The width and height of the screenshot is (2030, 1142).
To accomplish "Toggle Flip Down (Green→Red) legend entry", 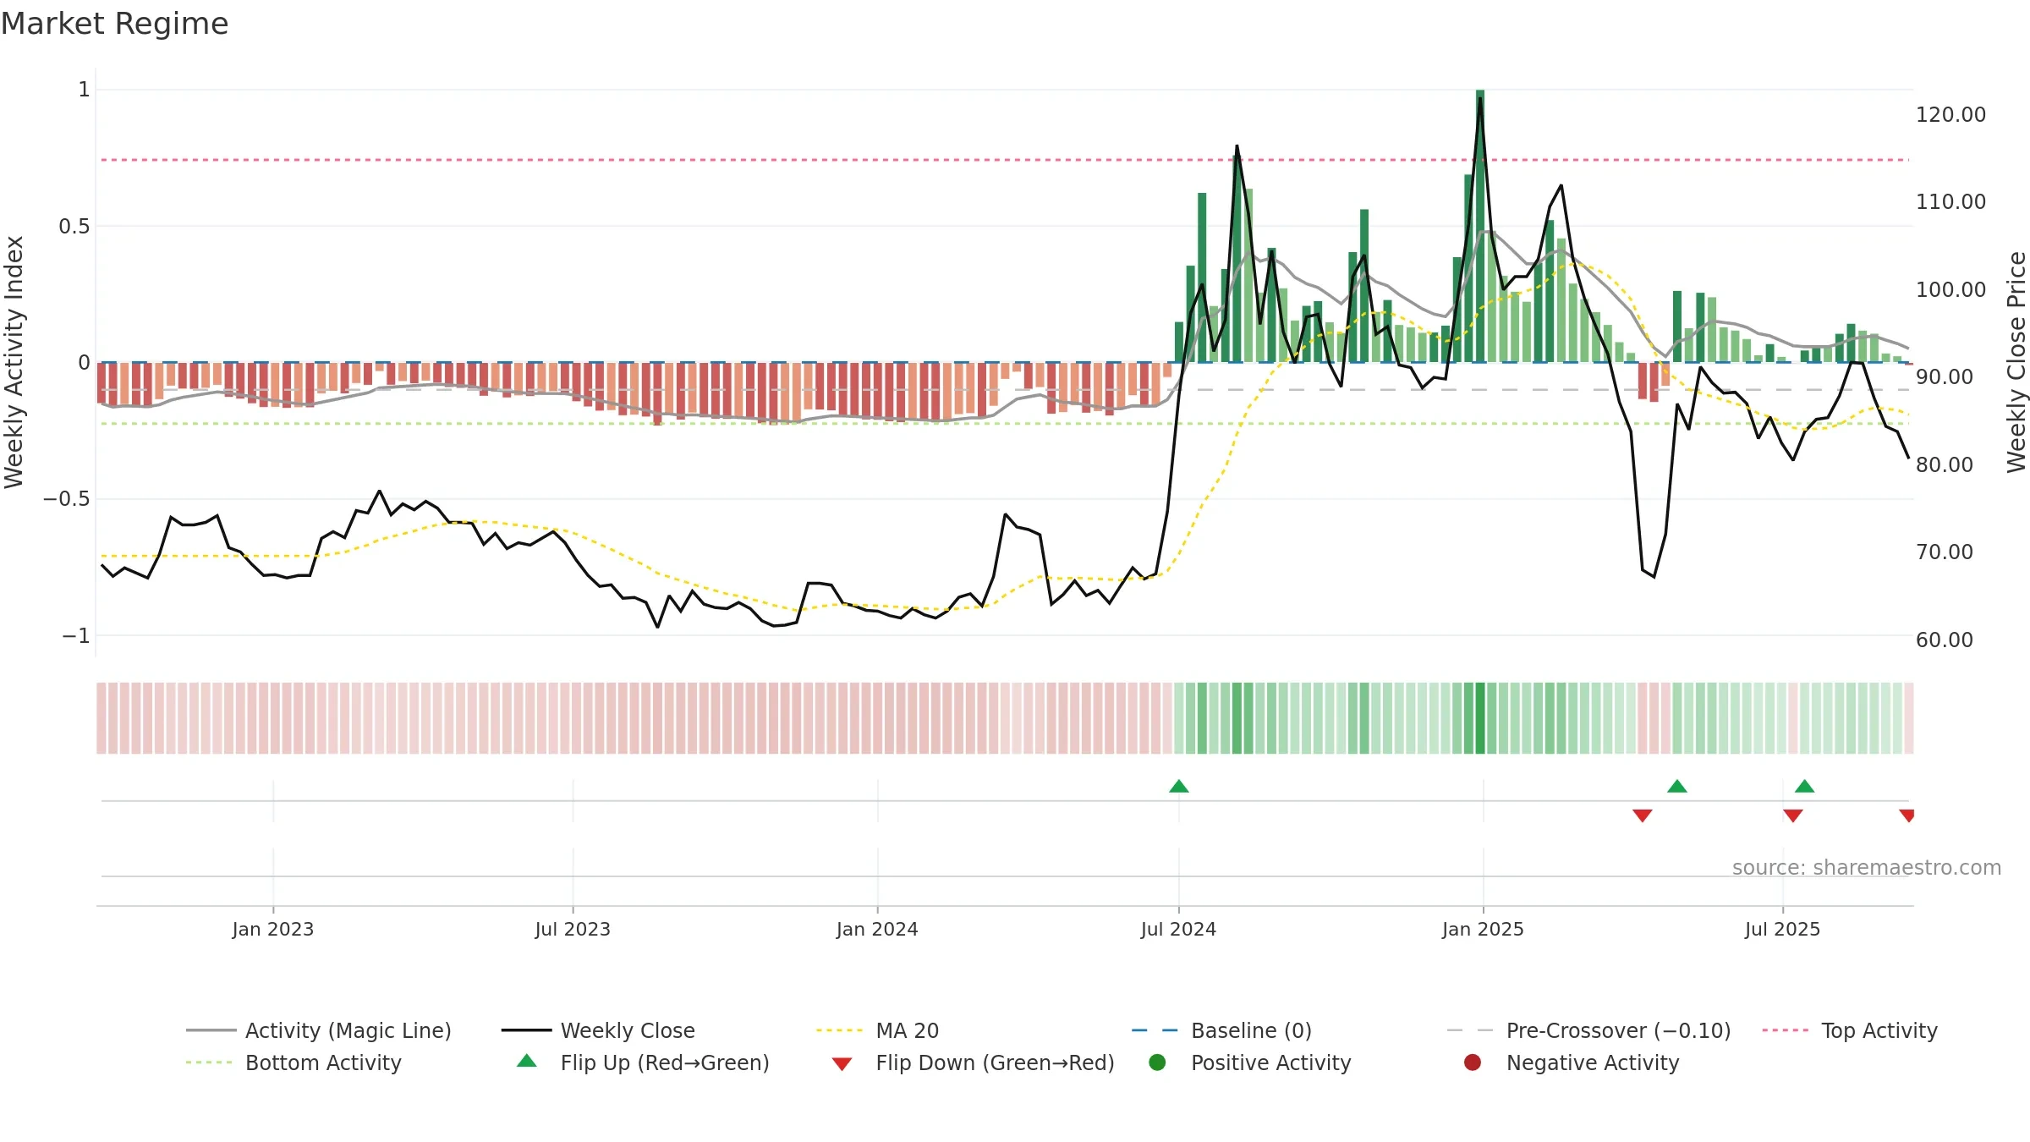I will pos(973,1062).
